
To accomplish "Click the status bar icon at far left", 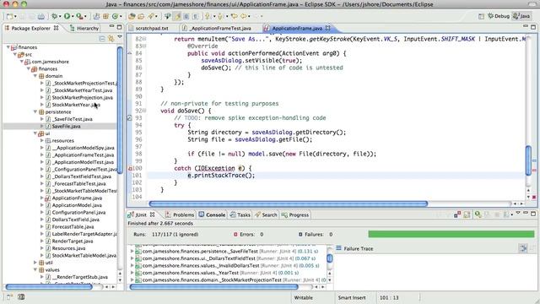I will coord(9,296).
